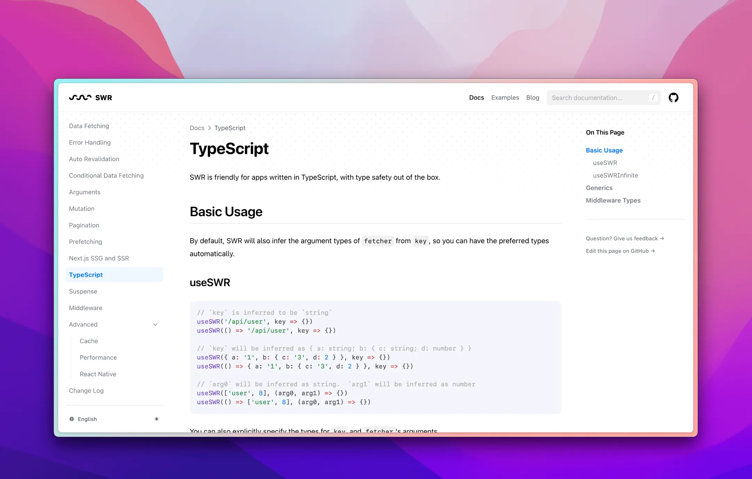Select the Suspense sidebar page
The height and width of the screenshot is (479, 752).
(83, 291)
